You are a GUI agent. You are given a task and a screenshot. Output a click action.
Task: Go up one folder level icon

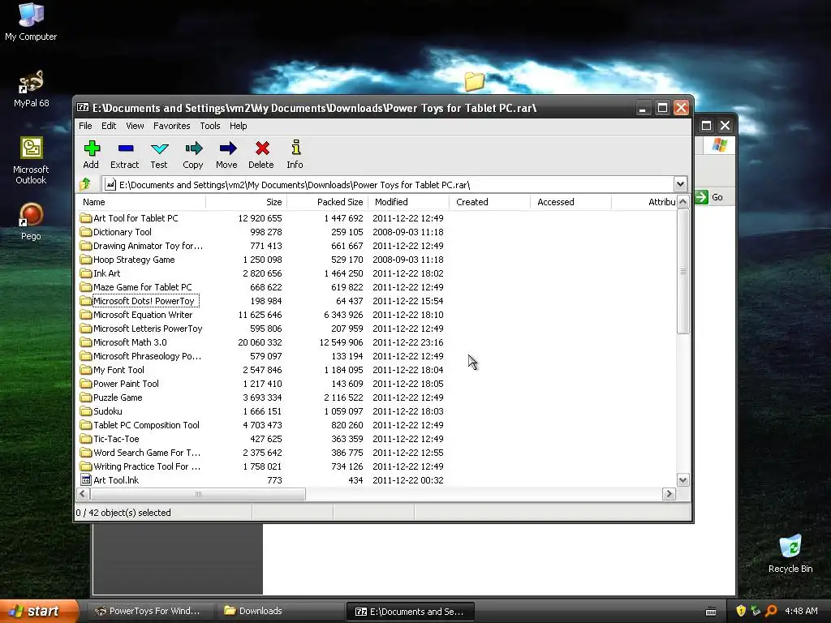[85, 184]
